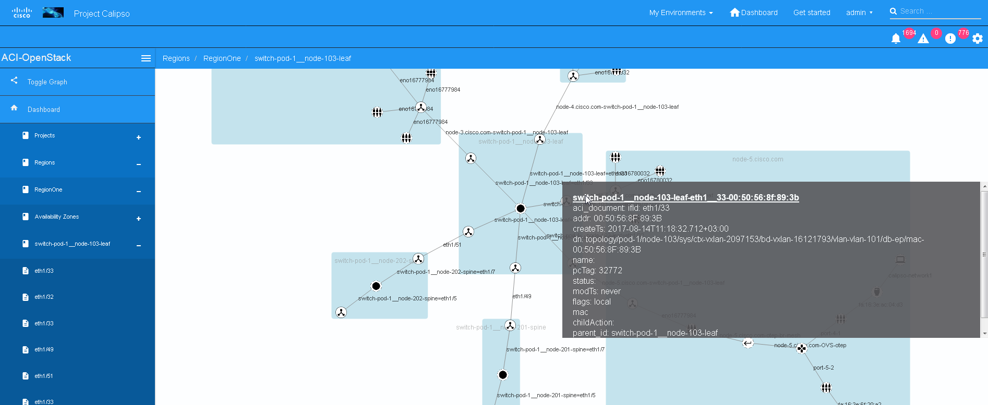Expand the Projects tree with plus
Screen dimensions: 988x405
[x=139, y=137]
